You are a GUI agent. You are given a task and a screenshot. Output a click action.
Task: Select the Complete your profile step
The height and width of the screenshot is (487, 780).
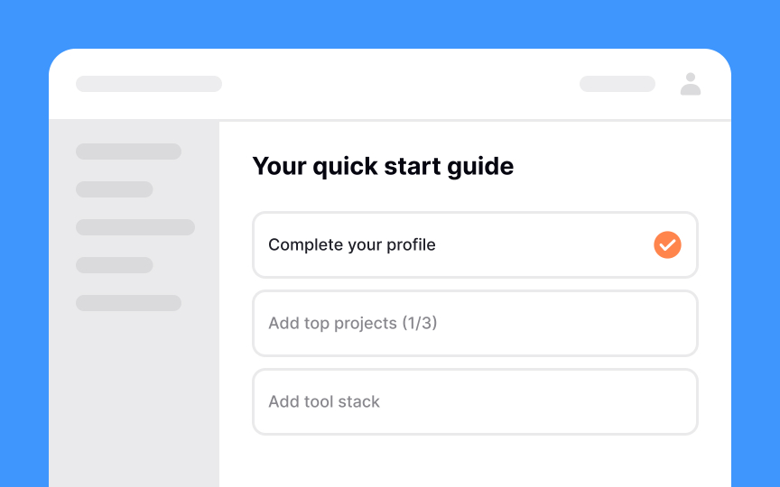[475, 245]
